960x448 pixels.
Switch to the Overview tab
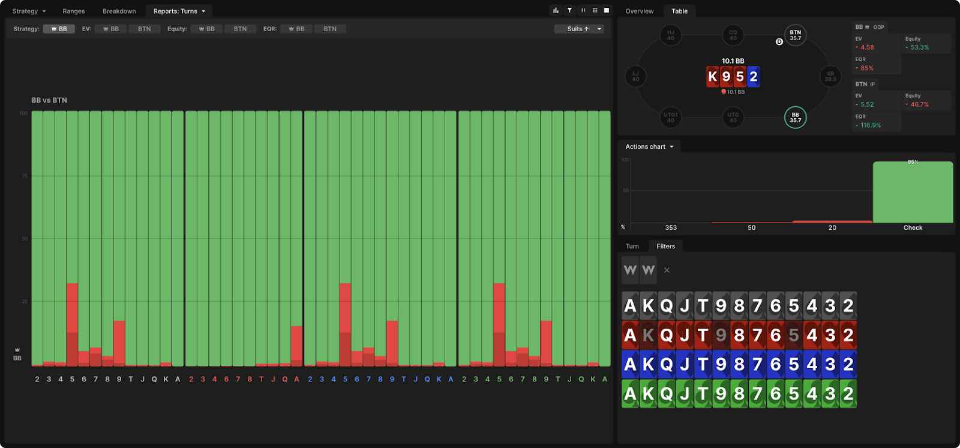tap(639, 11)
